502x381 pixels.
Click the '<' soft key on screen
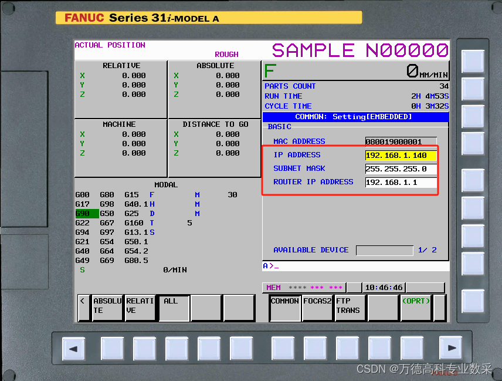(83, 308)
